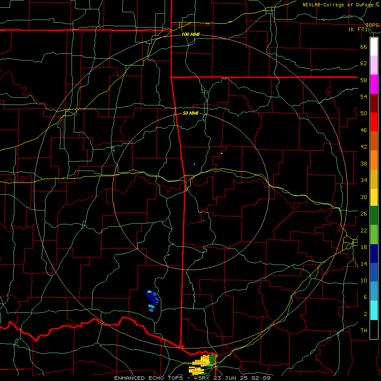Image resolution: width=381 pixels, height=381 pixels.
Task: Select the dark orange legend swatch
Action: point(374,141)
